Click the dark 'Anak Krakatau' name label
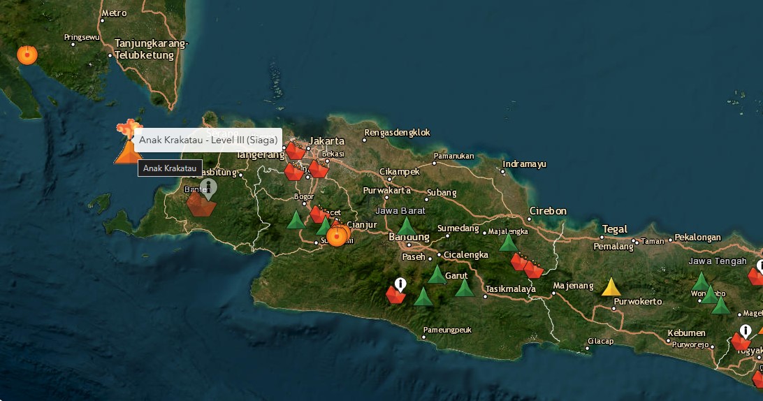Viewport: 763px width, 401px height. click(170, 168)
